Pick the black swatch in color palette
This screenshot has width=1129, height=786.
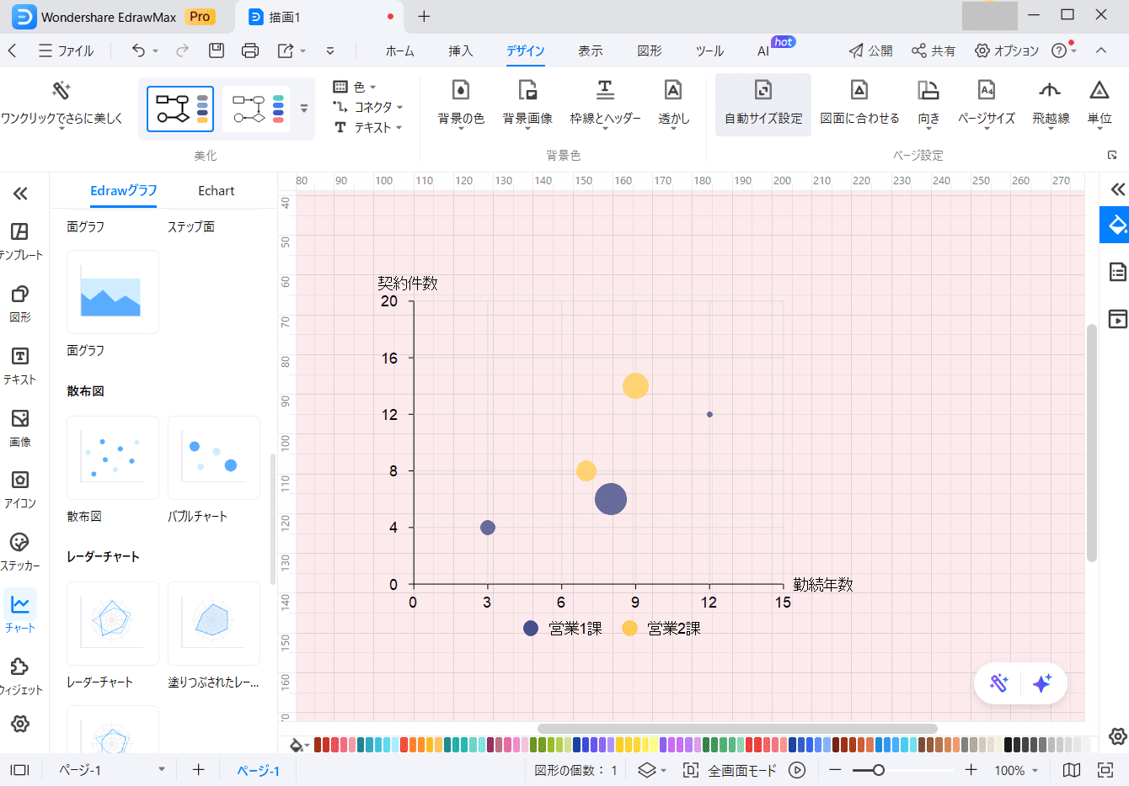pos(1009,745)
